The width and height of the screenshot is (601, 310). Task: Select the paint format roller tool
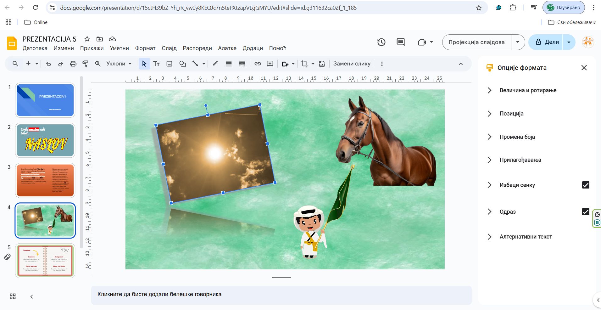coord(85,64)
